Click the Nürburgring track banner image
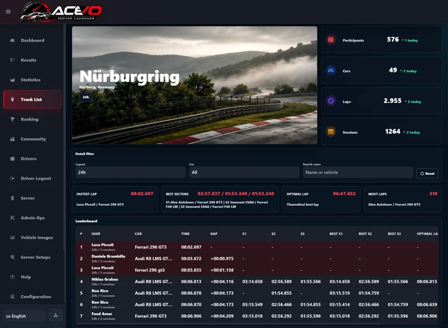Image resolution: width=448 pixels, height=328 pixels. pyautogui.click(x=194, y=85)
